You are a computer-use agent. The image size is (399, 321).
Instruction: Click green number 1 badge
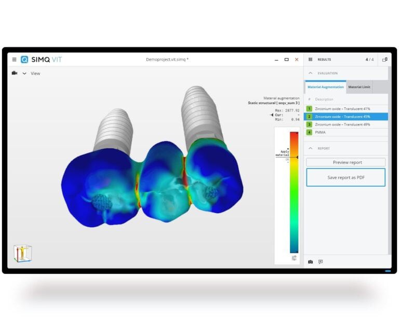309,109
